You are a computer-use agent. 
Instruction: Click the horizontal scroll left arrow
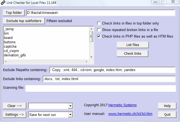point(6,62)
